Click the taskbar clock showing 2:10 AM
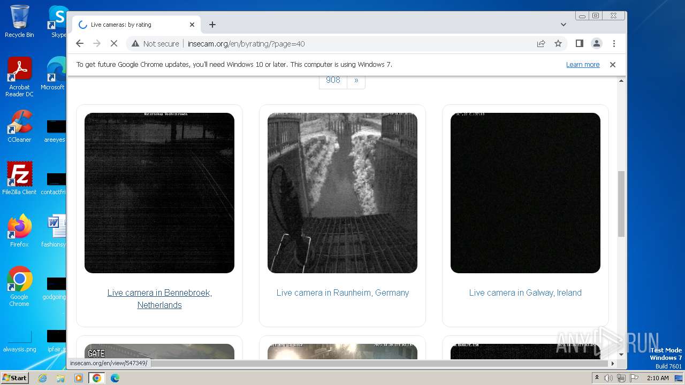The height and width of the screenshot is (385, 685). click(x=658, y=378)
